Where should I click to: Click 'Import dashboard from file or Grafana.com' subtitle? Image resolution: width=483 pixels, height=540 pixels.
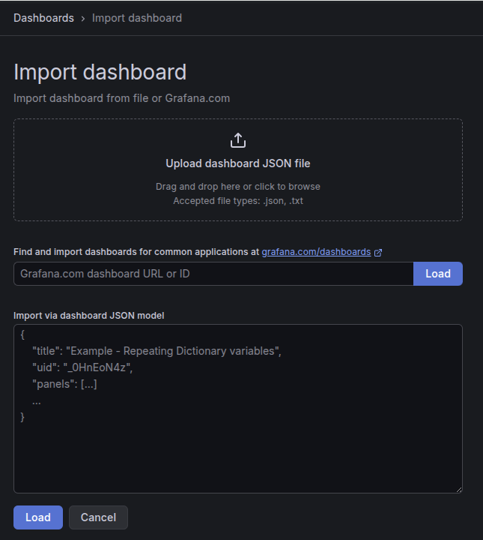(x=121, y=98)
